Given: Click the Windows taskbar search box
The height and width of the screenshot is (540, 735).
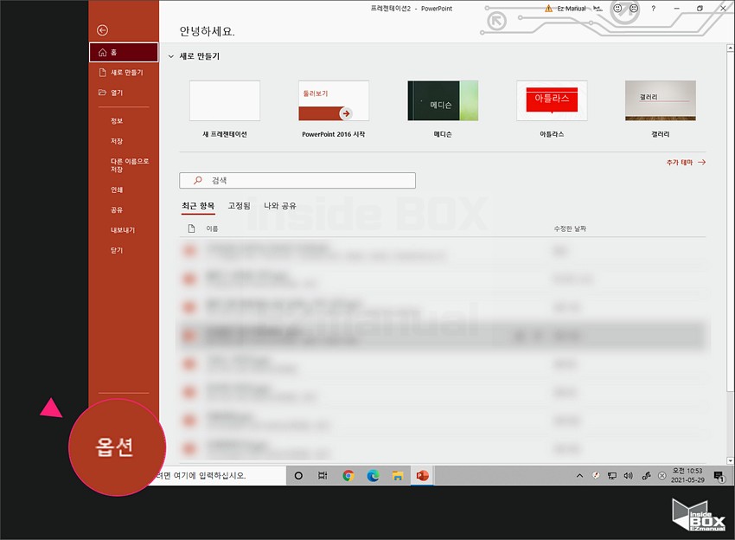Looking at the screenshot, I should (220, 476).
